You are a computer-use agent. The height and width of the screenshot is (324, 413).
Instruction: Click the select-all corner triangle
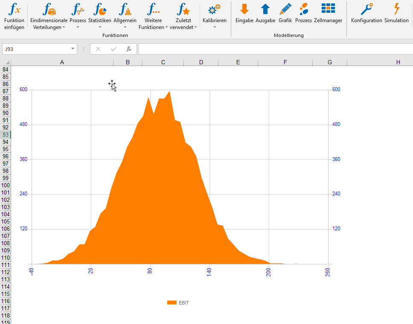point(7,62)
